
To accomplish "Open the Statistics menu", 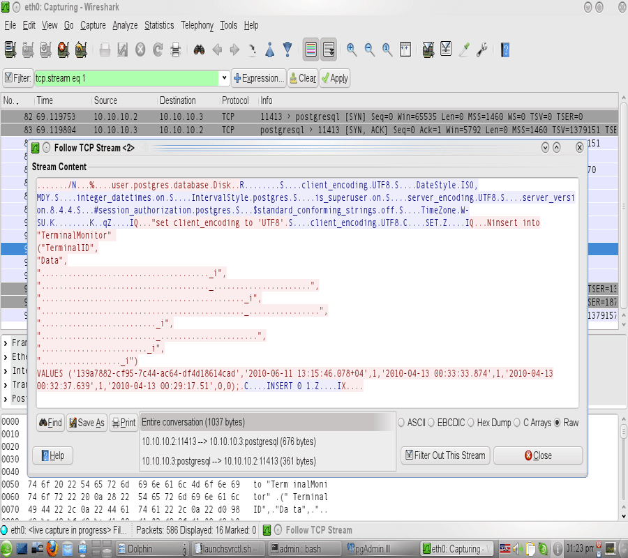I will point(159,25).
